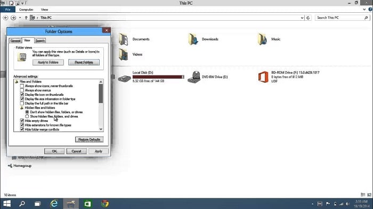Uncheck Hide empty drives

coord(22,121)
